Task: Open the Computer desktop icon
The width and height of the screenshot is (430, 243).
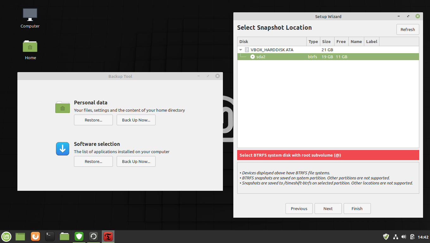Action: pos(30,15)
